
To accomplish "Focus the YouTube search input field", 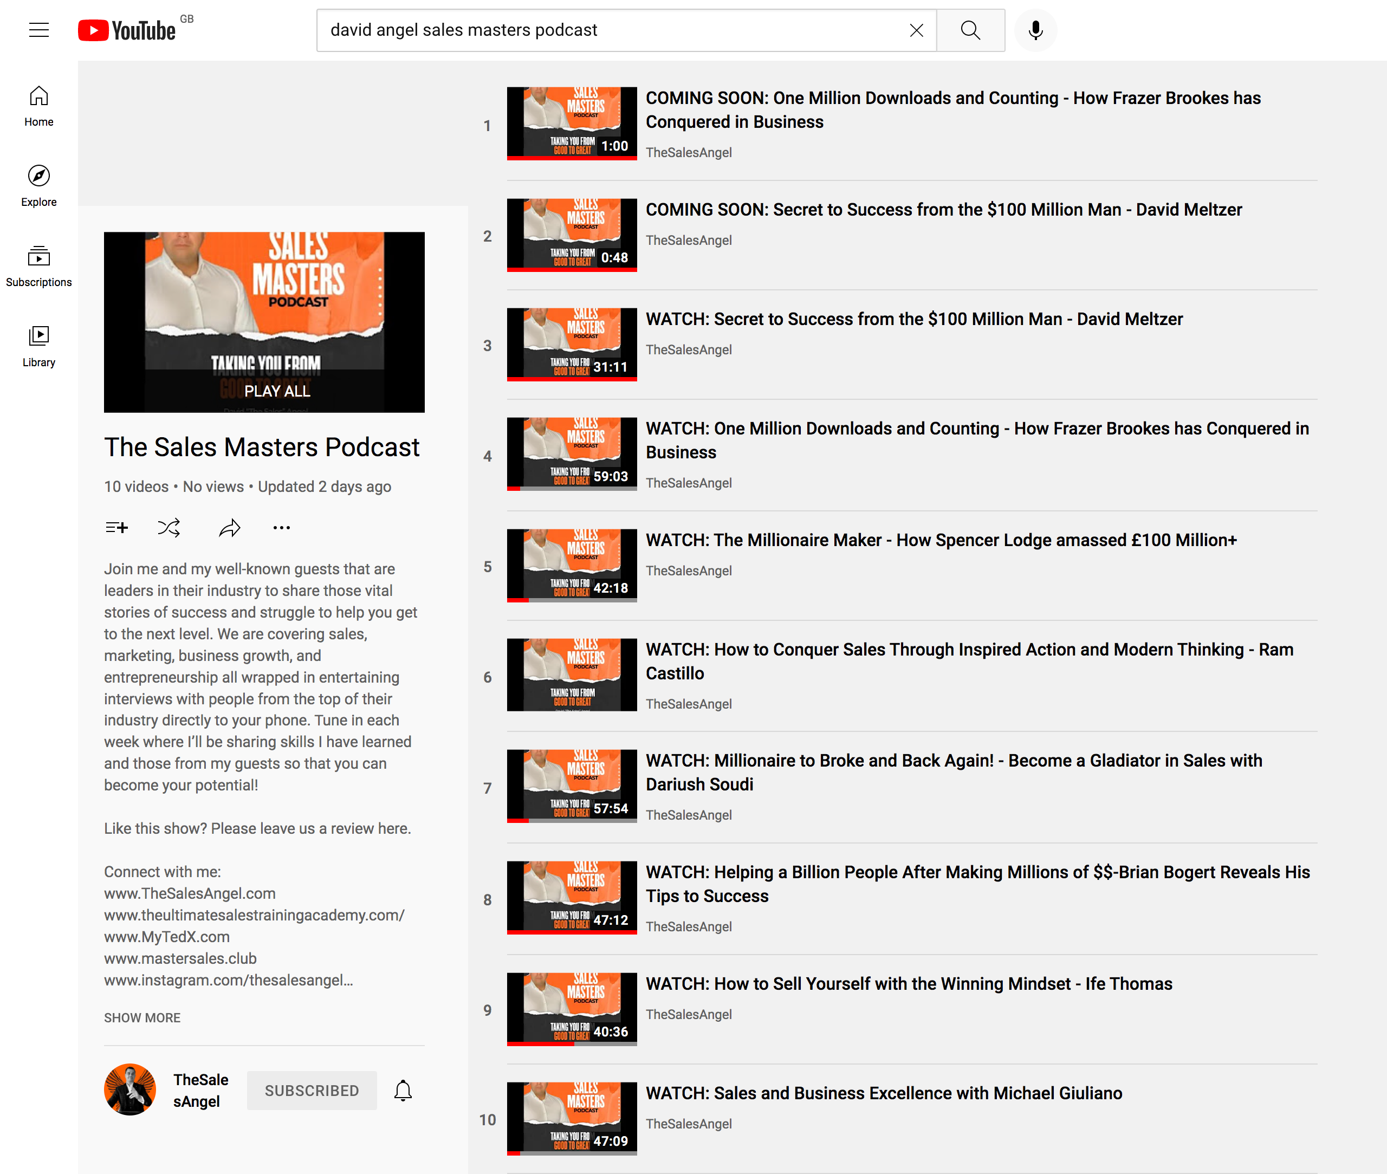I will click(612, 30).
